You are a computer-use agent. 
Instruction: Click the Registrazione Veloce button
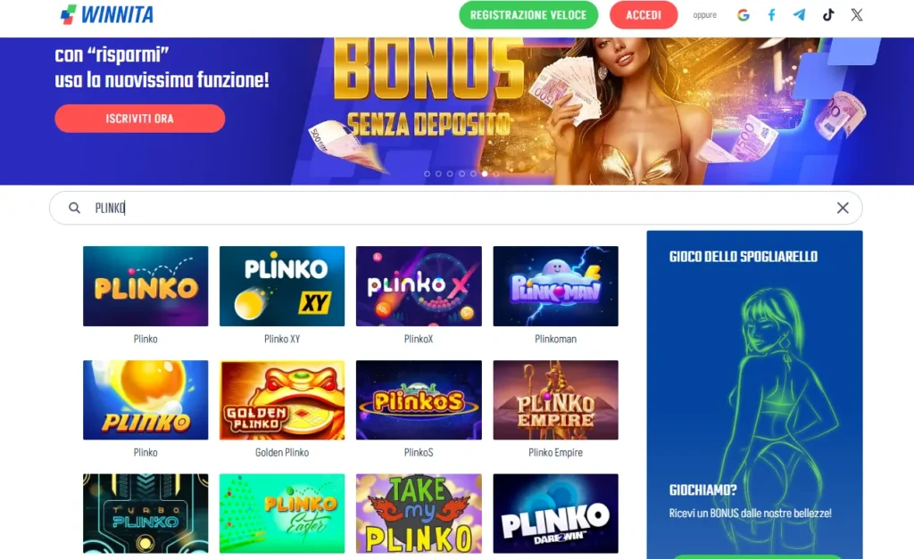pos(528,15)
